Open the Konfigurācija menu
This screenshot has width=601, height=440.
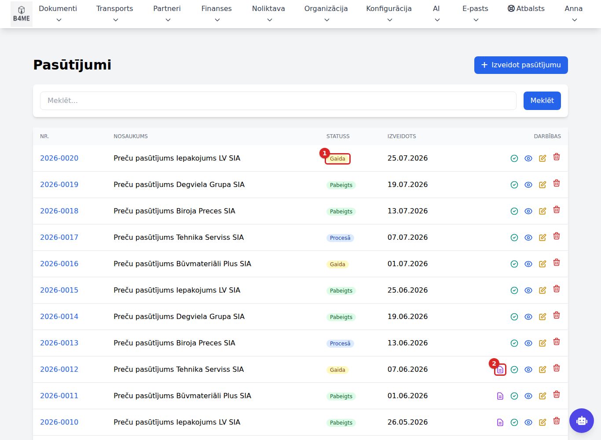pos(389,14)
